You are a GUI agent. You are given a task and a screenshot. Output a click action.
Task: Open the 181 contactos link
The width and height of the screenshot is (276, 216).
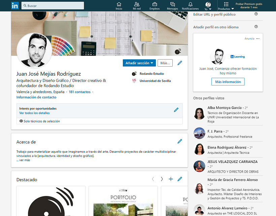[79, 92]
